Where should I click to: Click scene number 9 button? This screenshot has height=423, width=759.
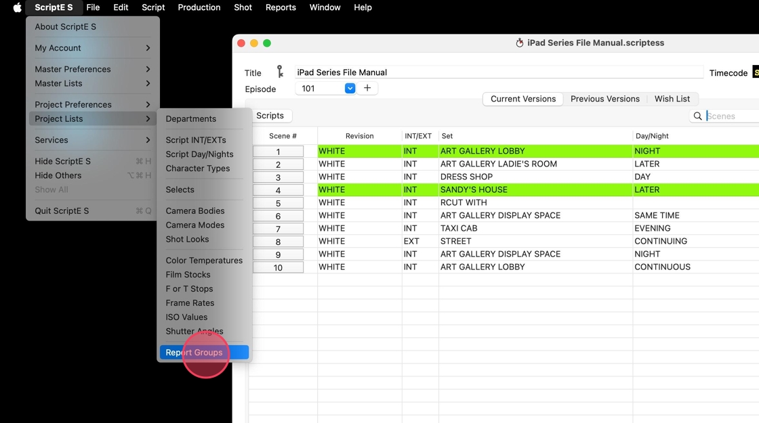pyautogui.click(x=278, y=254)
